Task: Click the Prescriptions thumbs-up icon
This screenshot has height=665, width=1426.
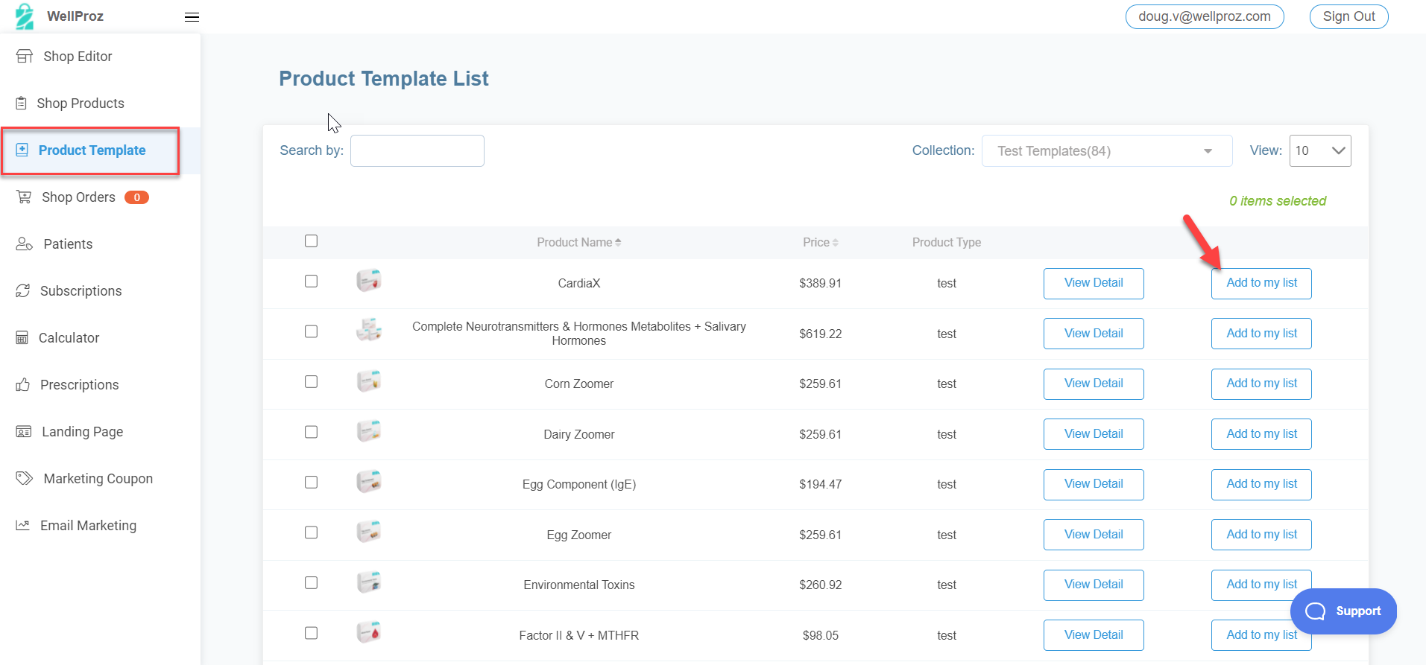Action: coord(23,385)
